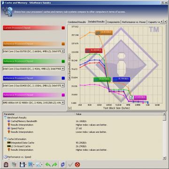
Task: Click the Benchmark Results section icon
Action: (5, 118)
